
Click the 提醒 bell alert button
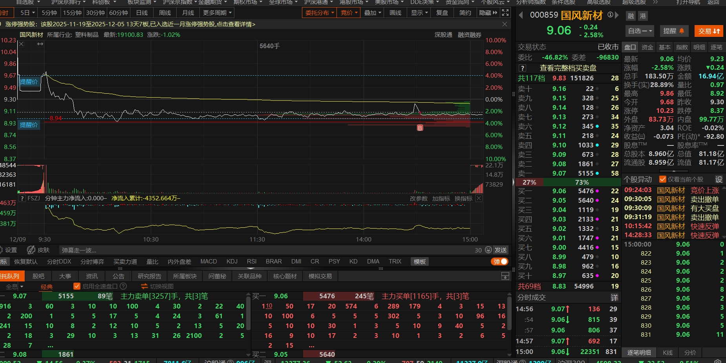pyautogui.click(x=674, y=31)
